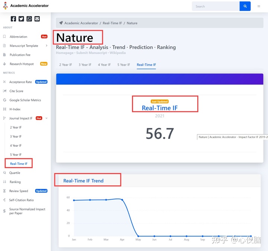Open the journal Homepage link
Viewport: 268px width, 251px height.
click(x=65, y=53)
